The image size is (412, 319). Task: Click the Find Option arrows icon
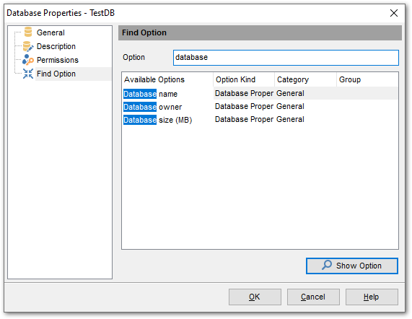coord(28,74)
